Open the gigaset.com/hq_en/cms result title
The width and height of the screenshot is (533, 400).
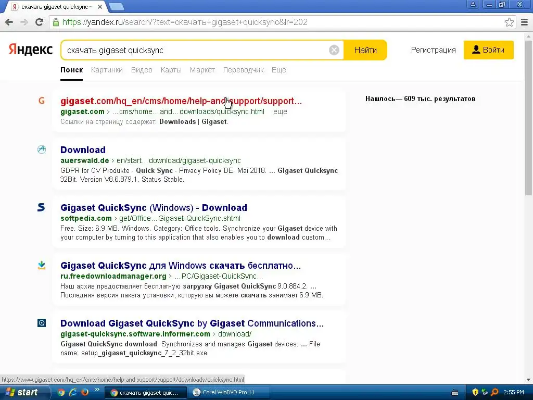181,101
